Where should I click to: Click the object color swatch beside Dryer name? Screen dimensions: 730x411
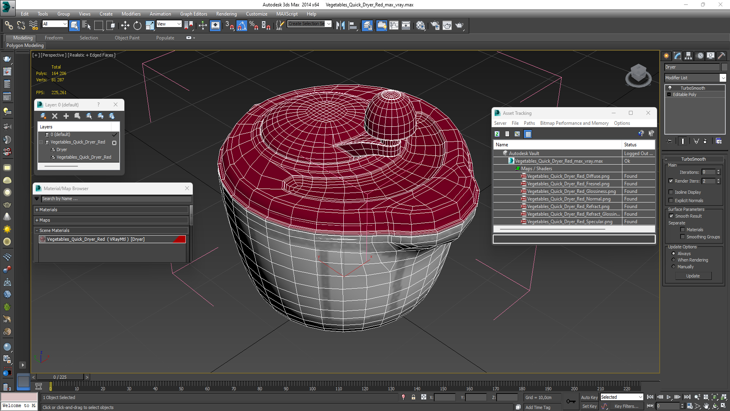[724, 67]
